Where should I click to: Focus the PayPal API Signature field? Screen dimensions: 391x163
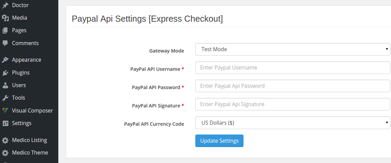coord(293,104)
